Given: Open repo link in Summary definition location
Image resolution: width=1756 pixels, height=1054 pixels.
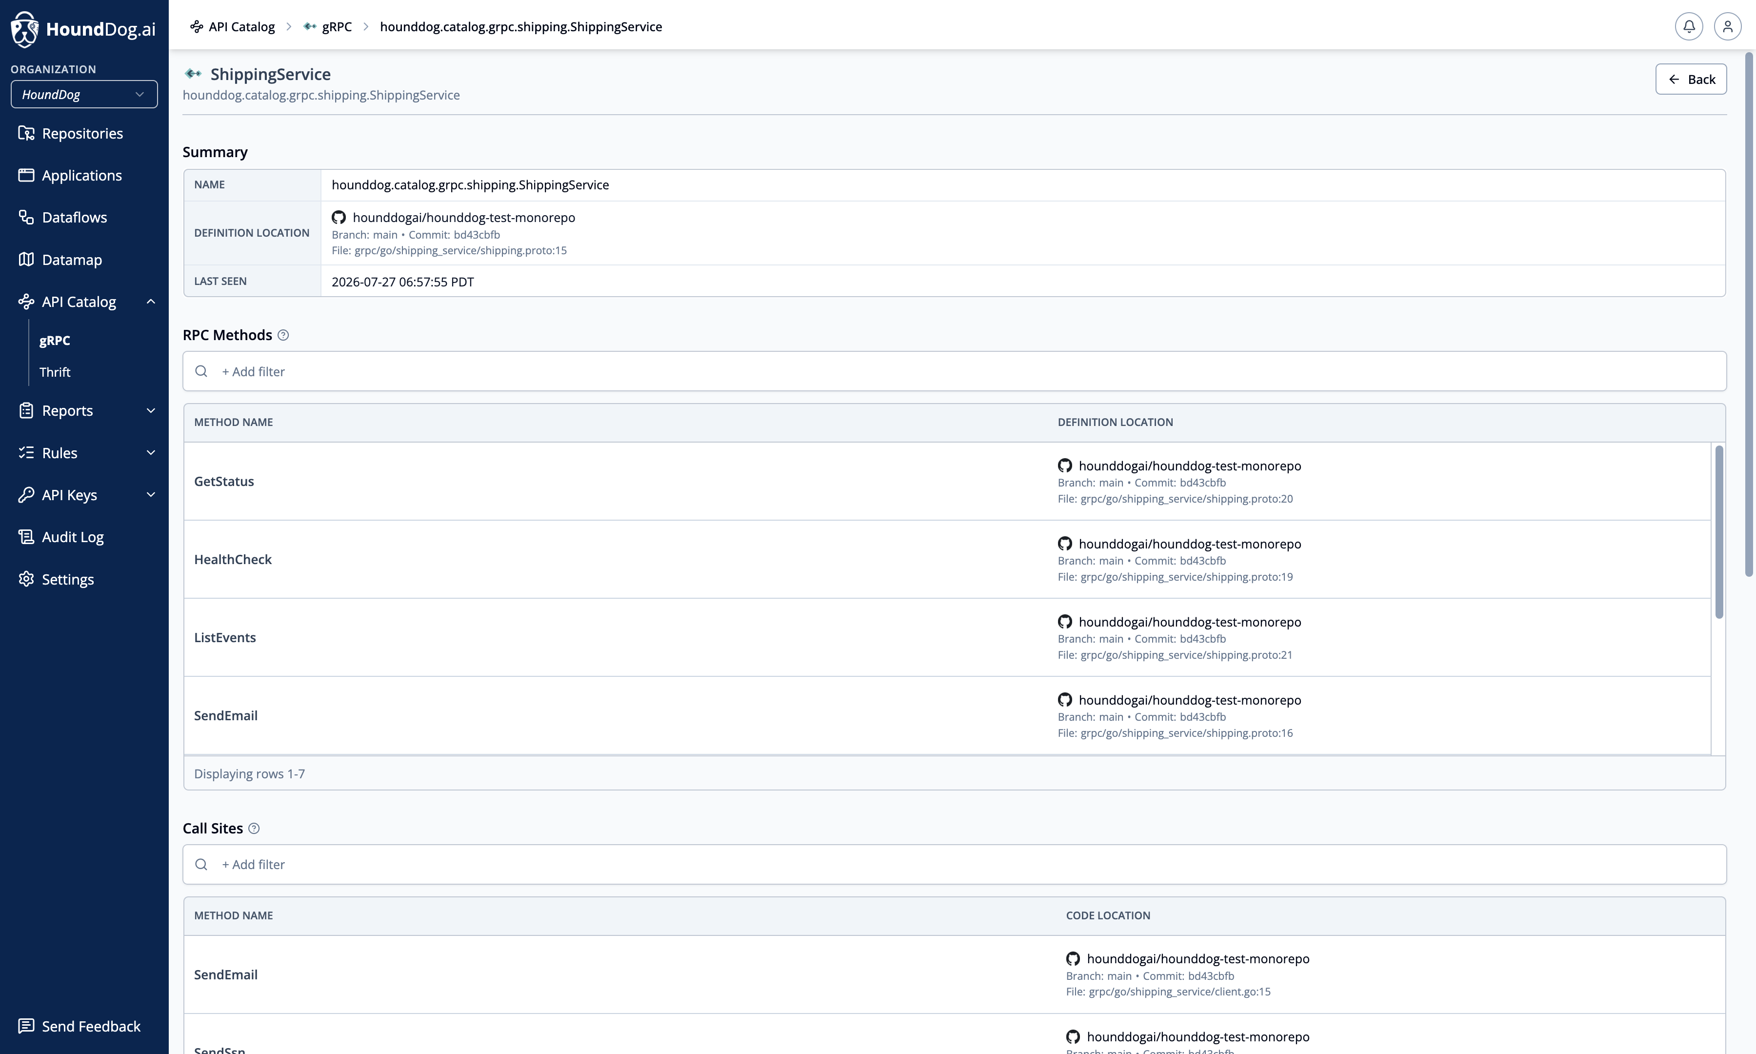Looking at the screenshot, I should (x=463, y=217).
